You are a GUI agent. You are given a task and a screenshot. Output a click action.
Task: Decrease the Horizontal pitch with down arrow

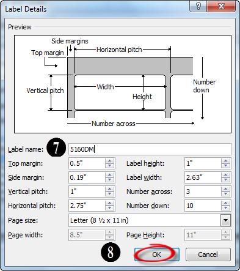click(x=110, y=208)
